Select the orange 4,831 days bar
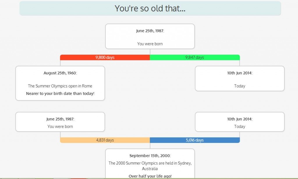 [x=105, y=140]
